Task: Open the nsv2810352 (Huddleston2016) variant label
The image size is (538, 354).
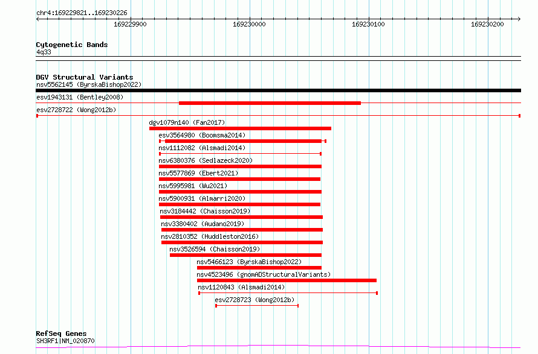Action: (x=210, y=236)
